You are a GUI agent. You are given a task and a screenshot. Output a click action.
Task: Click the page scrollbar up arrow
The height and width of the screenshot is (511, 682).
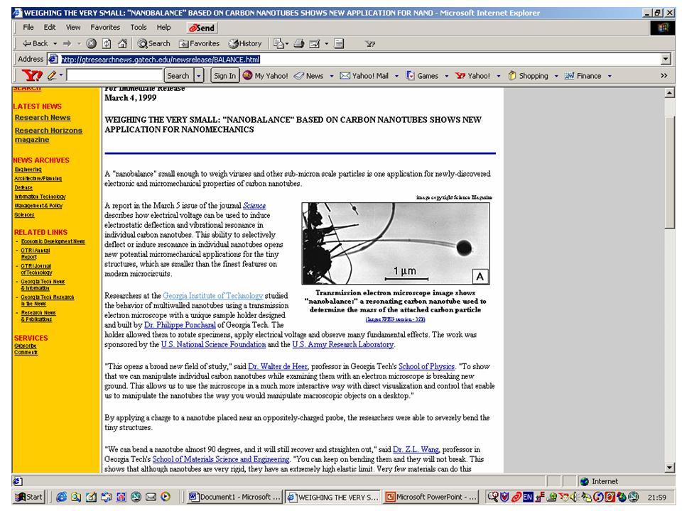[x=670, y=92]
